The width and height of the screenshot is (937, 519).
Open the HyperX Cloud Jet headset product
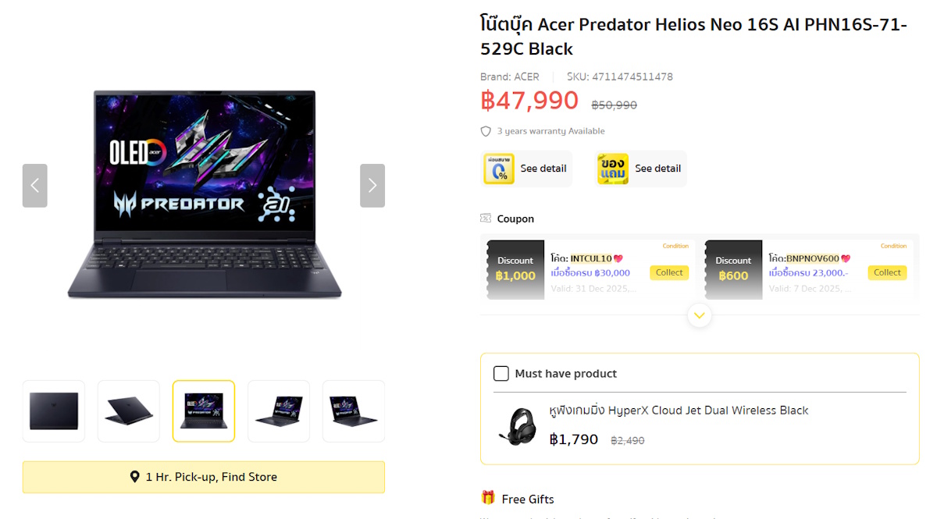(679, 411)
